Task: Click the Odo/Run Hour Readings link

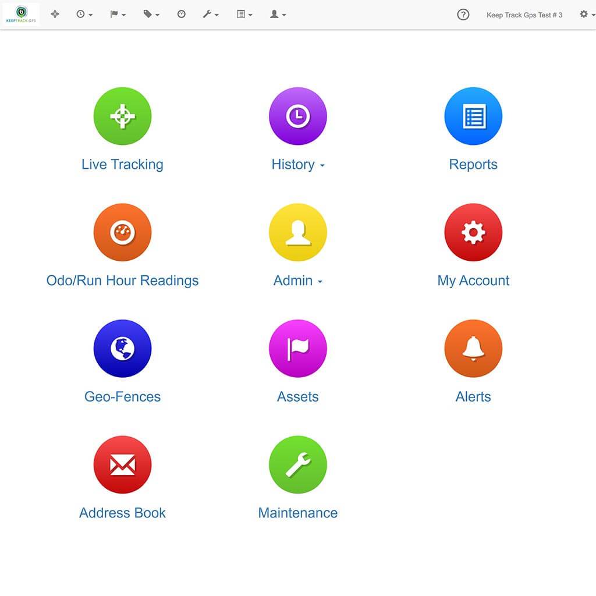Action: [122, 281]
